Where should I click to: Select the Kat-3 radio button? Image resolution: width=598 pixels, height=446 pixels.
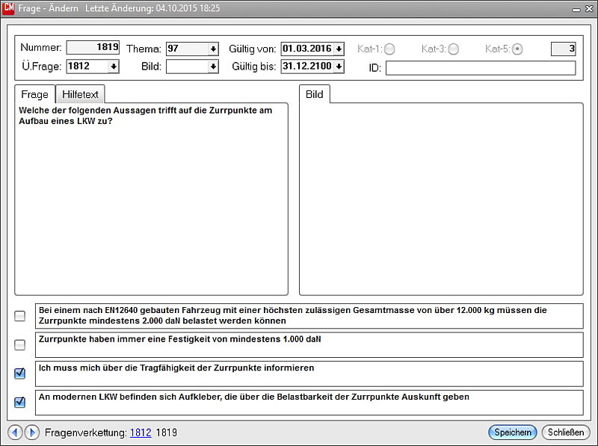click(453, 49)
